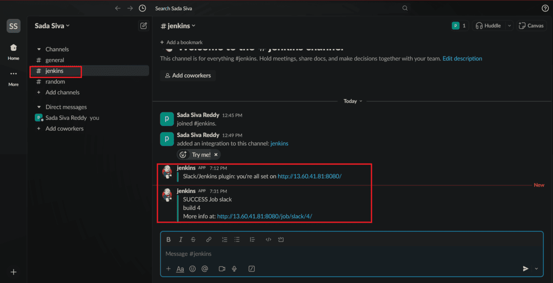The image size is (553, 283).
Task: Open the SS workspace switcher tile
Action: point(13,26)
